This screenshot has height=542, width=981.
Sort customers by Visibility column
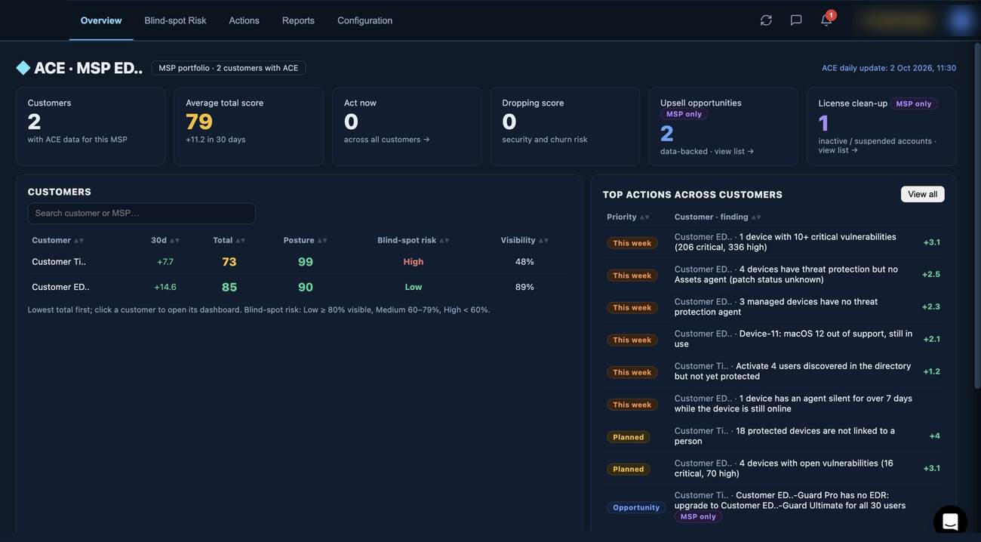click(x=525, y=240)
